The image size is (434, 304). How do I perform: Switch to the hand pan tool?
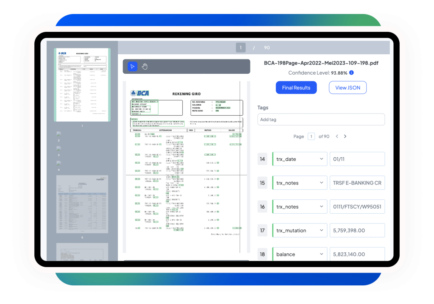pos(145,67)
